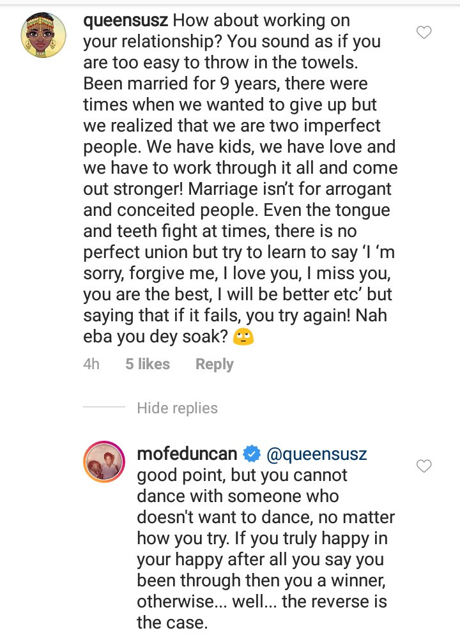Tap the closing 'the case.' reply line
This screenshot has height=640, width=460.
click(x=172, y=623)
